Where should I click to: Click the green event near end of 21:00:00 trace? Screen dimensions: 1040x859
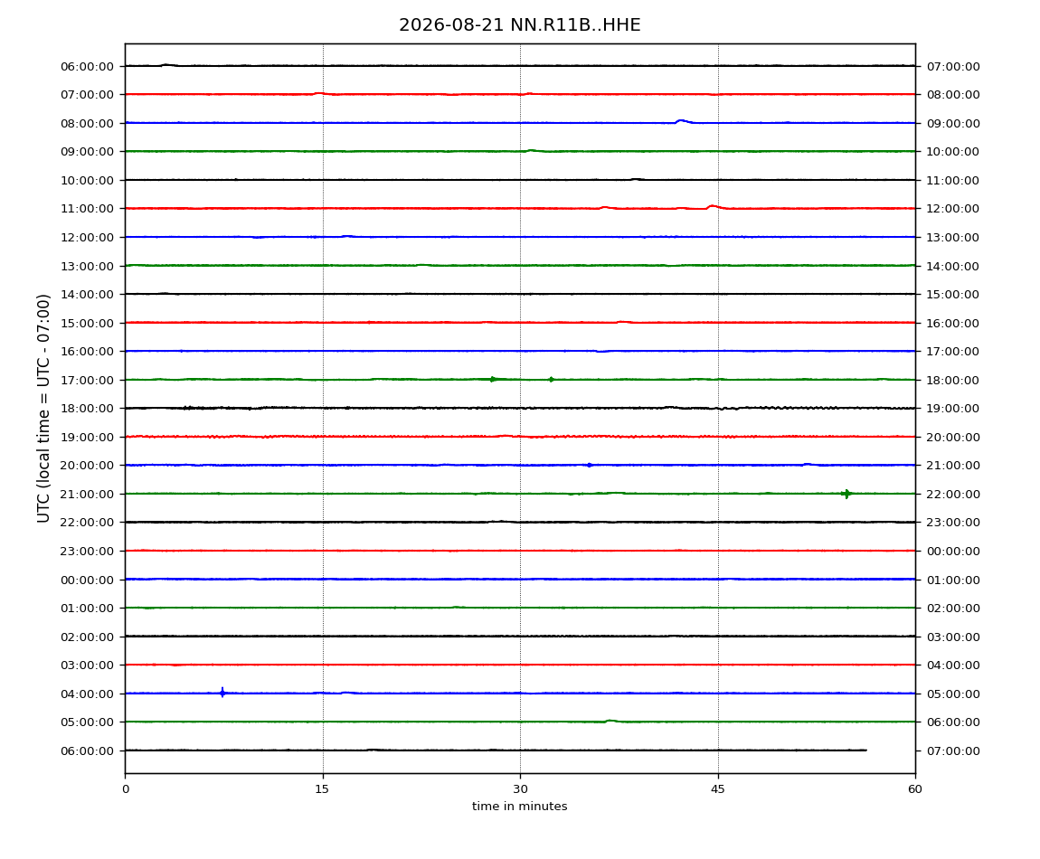846,494
